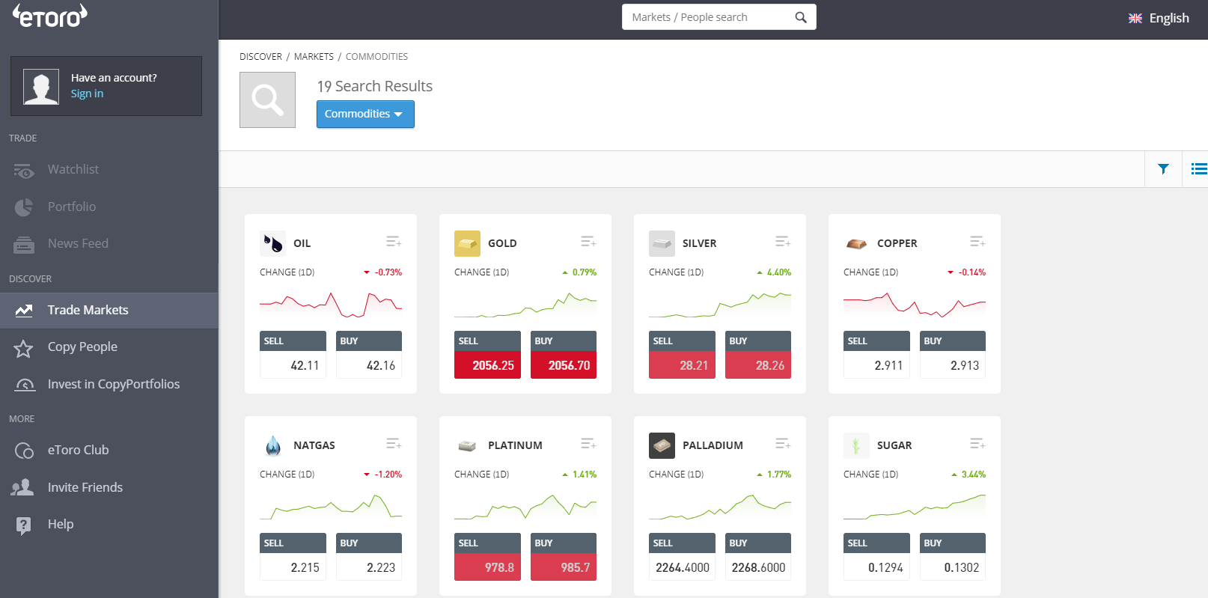
Task: Switch to list view icon
Action: [1199, 169]
